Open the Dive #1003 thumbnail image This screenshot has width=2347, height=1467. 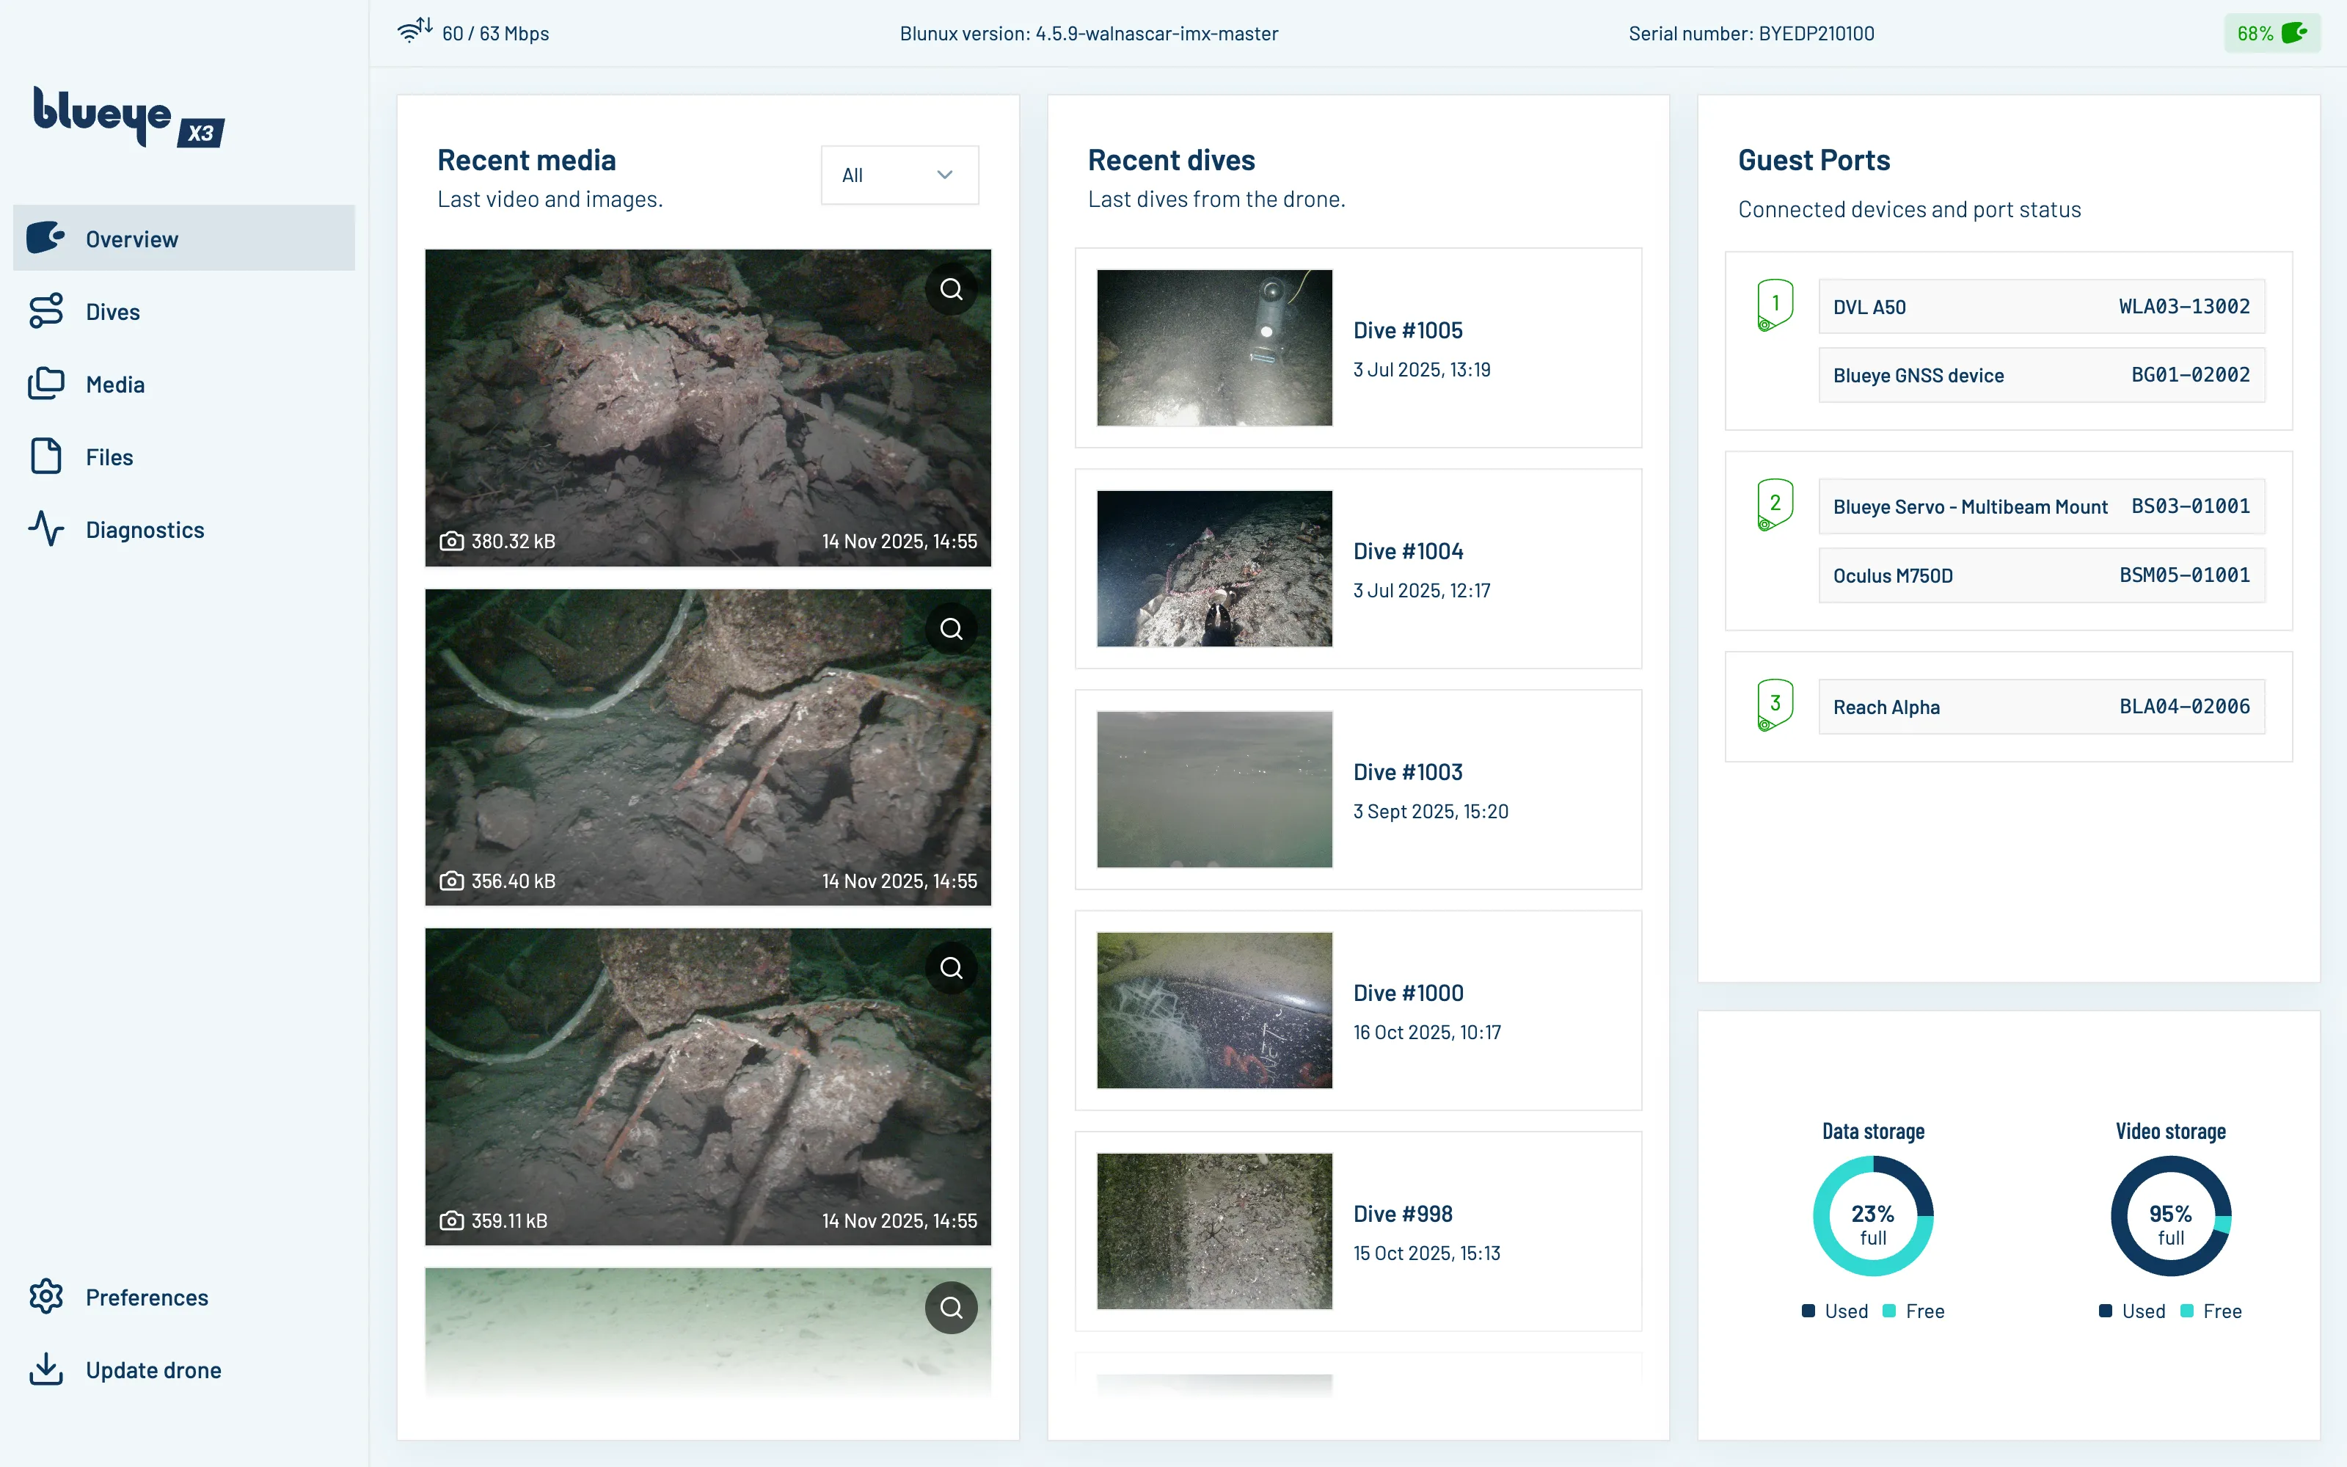click(x=1214, y=789)
